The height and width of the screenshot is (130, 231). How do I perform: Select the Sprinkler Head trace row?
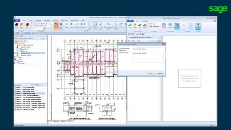pos(30,53)
